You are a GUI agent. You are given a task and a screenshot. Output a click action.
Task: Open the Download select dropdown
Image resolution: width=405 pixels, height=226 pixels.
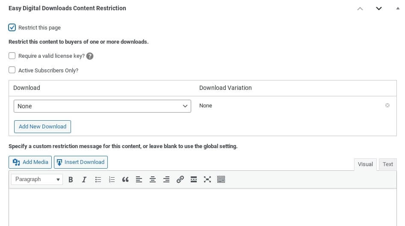pyautogui.click(x=102, y=106)
